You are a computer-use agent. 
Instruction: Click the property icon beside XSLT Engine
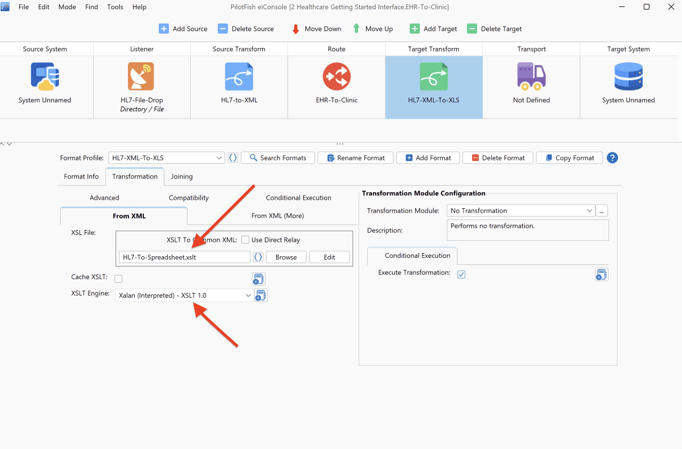pyautogui.click(x=261, y=296)
